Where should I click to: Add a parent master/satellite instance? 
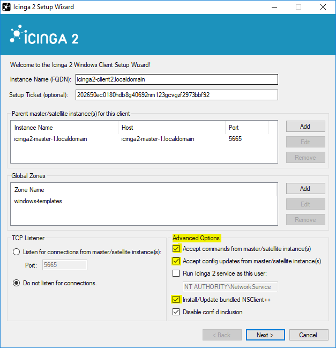pos(305,127)
